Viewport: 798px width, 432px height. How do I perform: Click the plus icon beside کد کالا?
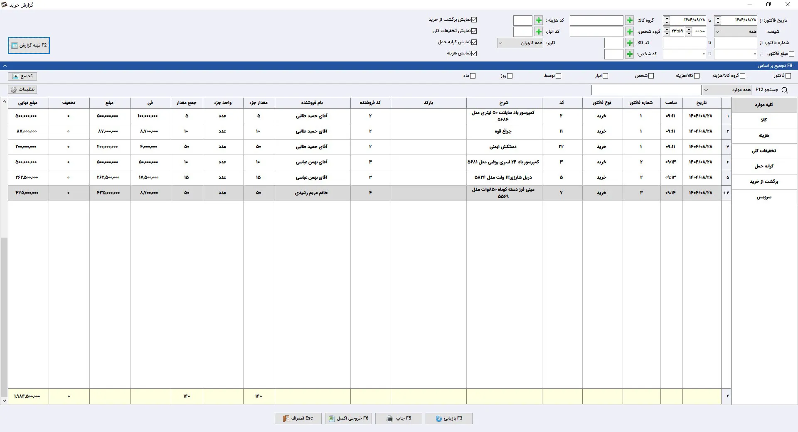point(630,43)
